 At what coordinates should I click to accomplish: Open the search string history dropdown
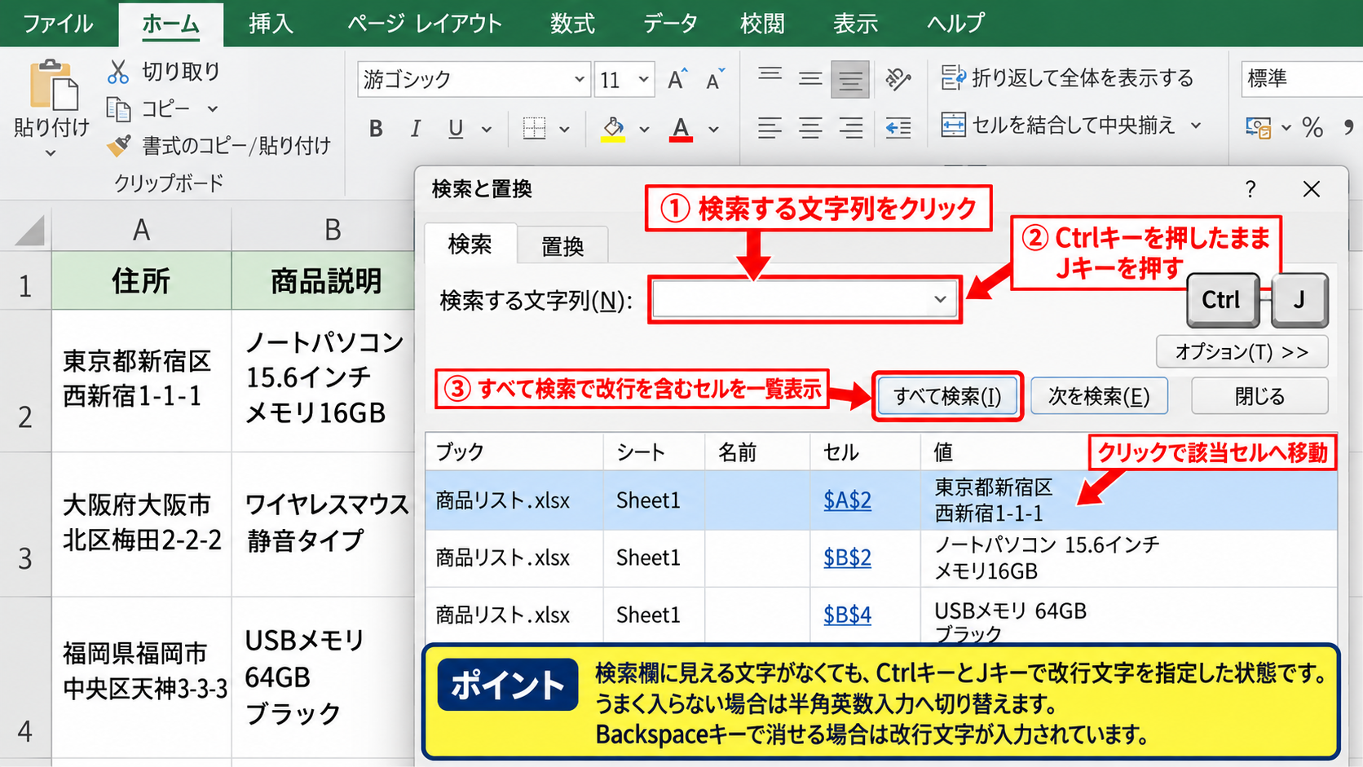pyautogui.click(x=940, y=299)
